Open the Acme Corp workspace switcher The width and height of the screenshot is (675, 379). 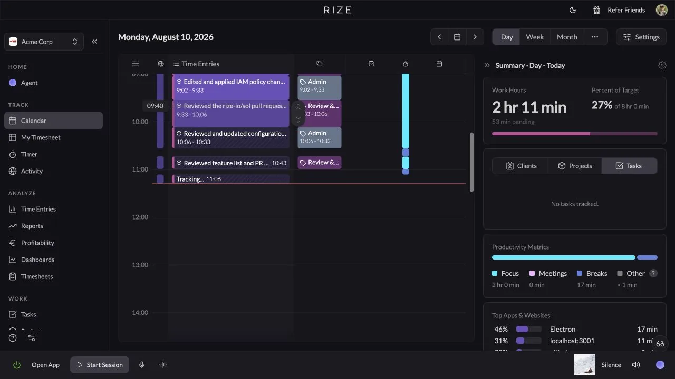44,42
